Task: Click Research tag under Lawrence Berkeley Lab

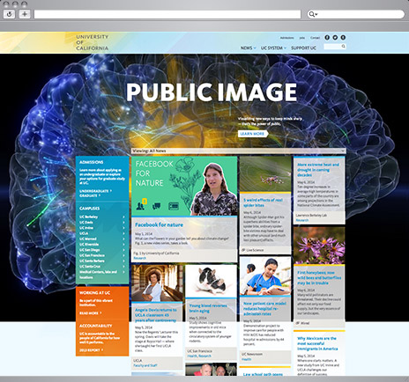Action: tap(302, 220)
